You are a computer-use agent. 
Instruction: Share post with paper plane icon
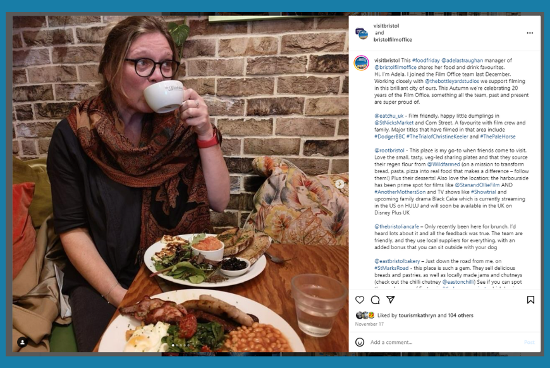tap(391, 300)
